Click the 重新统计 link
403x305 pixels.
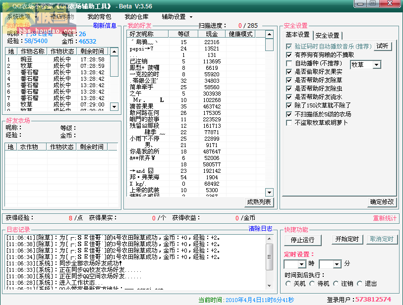pyautogui.click(x=385, y=218)
